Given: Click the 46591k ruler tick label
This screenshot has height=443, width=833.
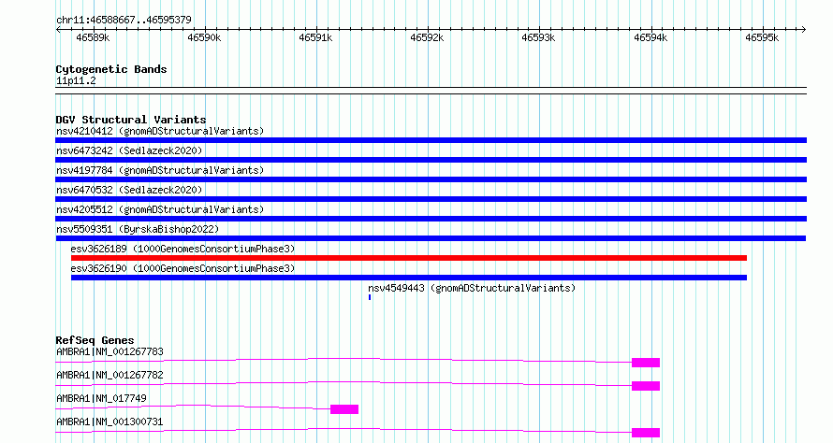Looking at the screenshot, I should [315, 38].
